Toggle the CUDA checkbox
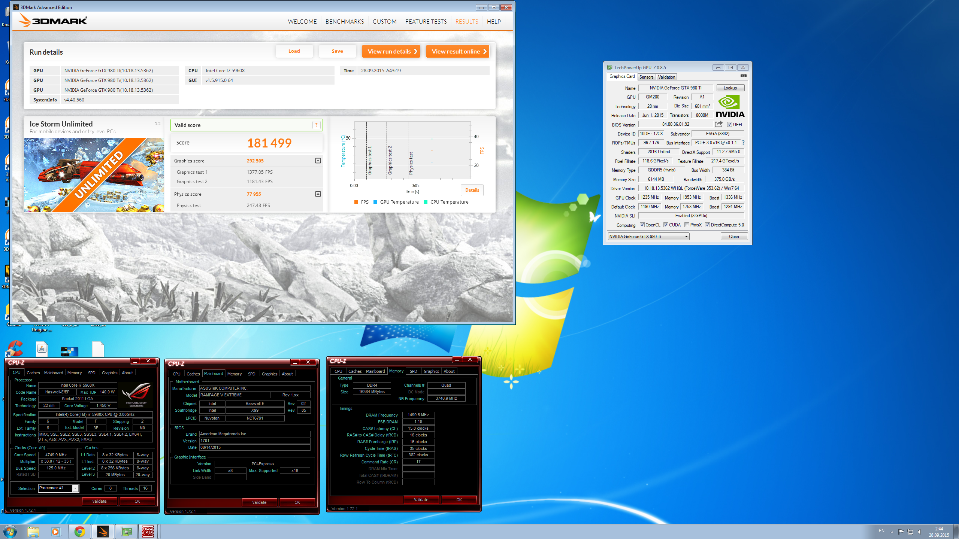 (x=666, y=225)
